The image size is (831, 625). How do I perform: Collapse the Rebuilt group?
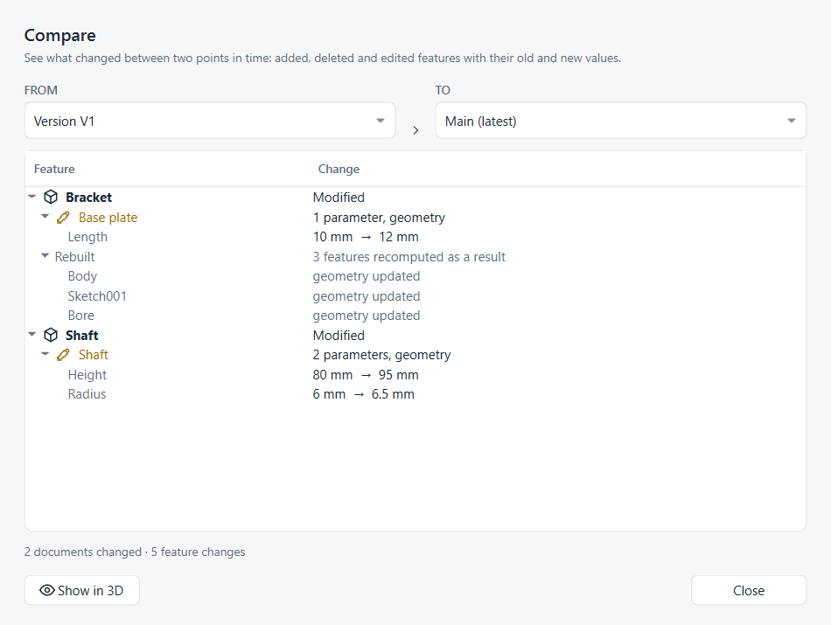click(45, 255)
